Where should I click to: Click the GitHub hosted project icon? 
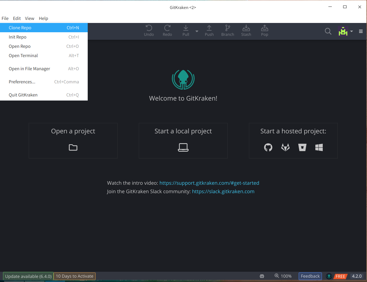point(268,148)
